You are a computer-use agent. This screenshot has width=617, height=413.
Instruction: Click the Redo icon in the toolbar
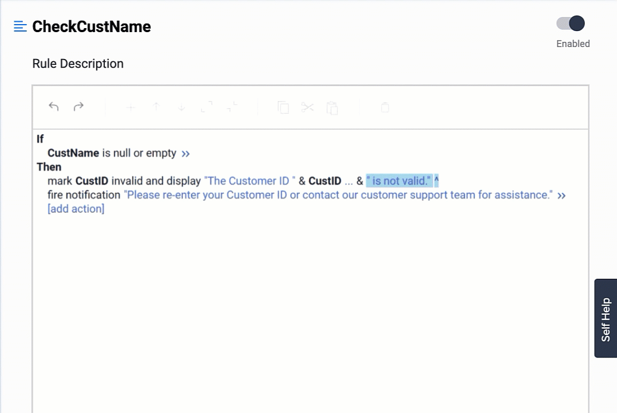point(78,107)
